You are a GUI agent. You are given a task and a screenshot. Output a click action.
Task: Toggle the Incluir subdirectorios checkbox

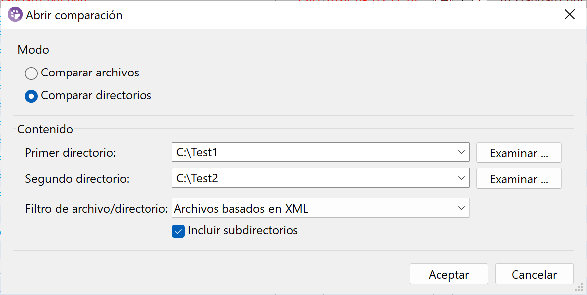(178, 231)
